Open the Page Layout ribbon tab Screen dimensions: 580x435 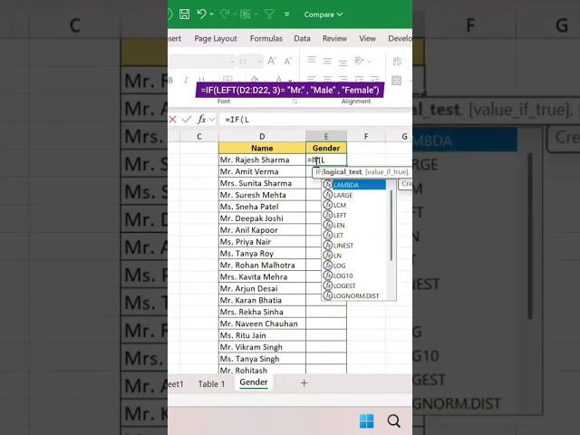coord(216,38)
